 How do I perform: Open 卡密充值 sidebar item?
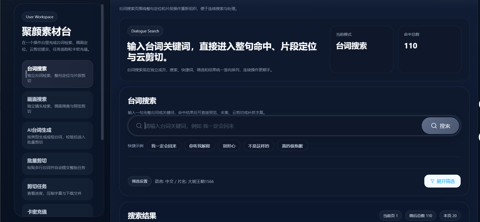click(57, 211)
